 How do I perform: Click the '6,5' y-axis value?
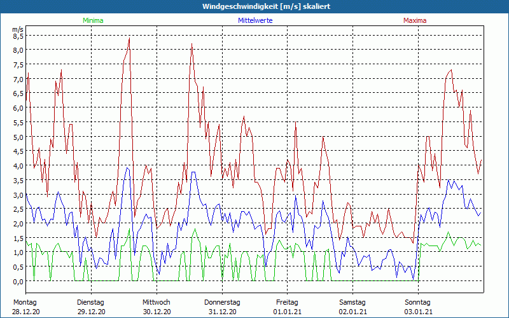point(18,93)
